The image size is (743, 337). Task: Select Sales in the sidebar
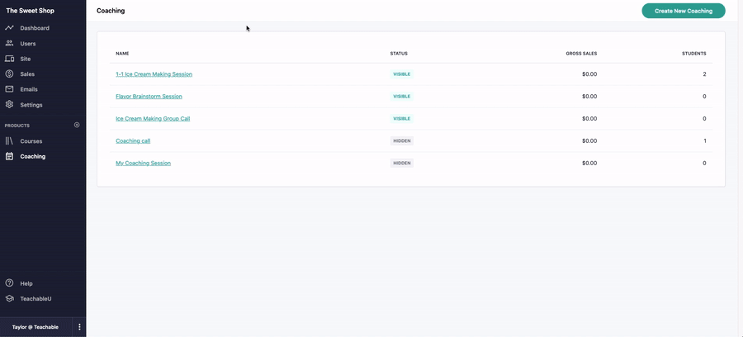27,74
